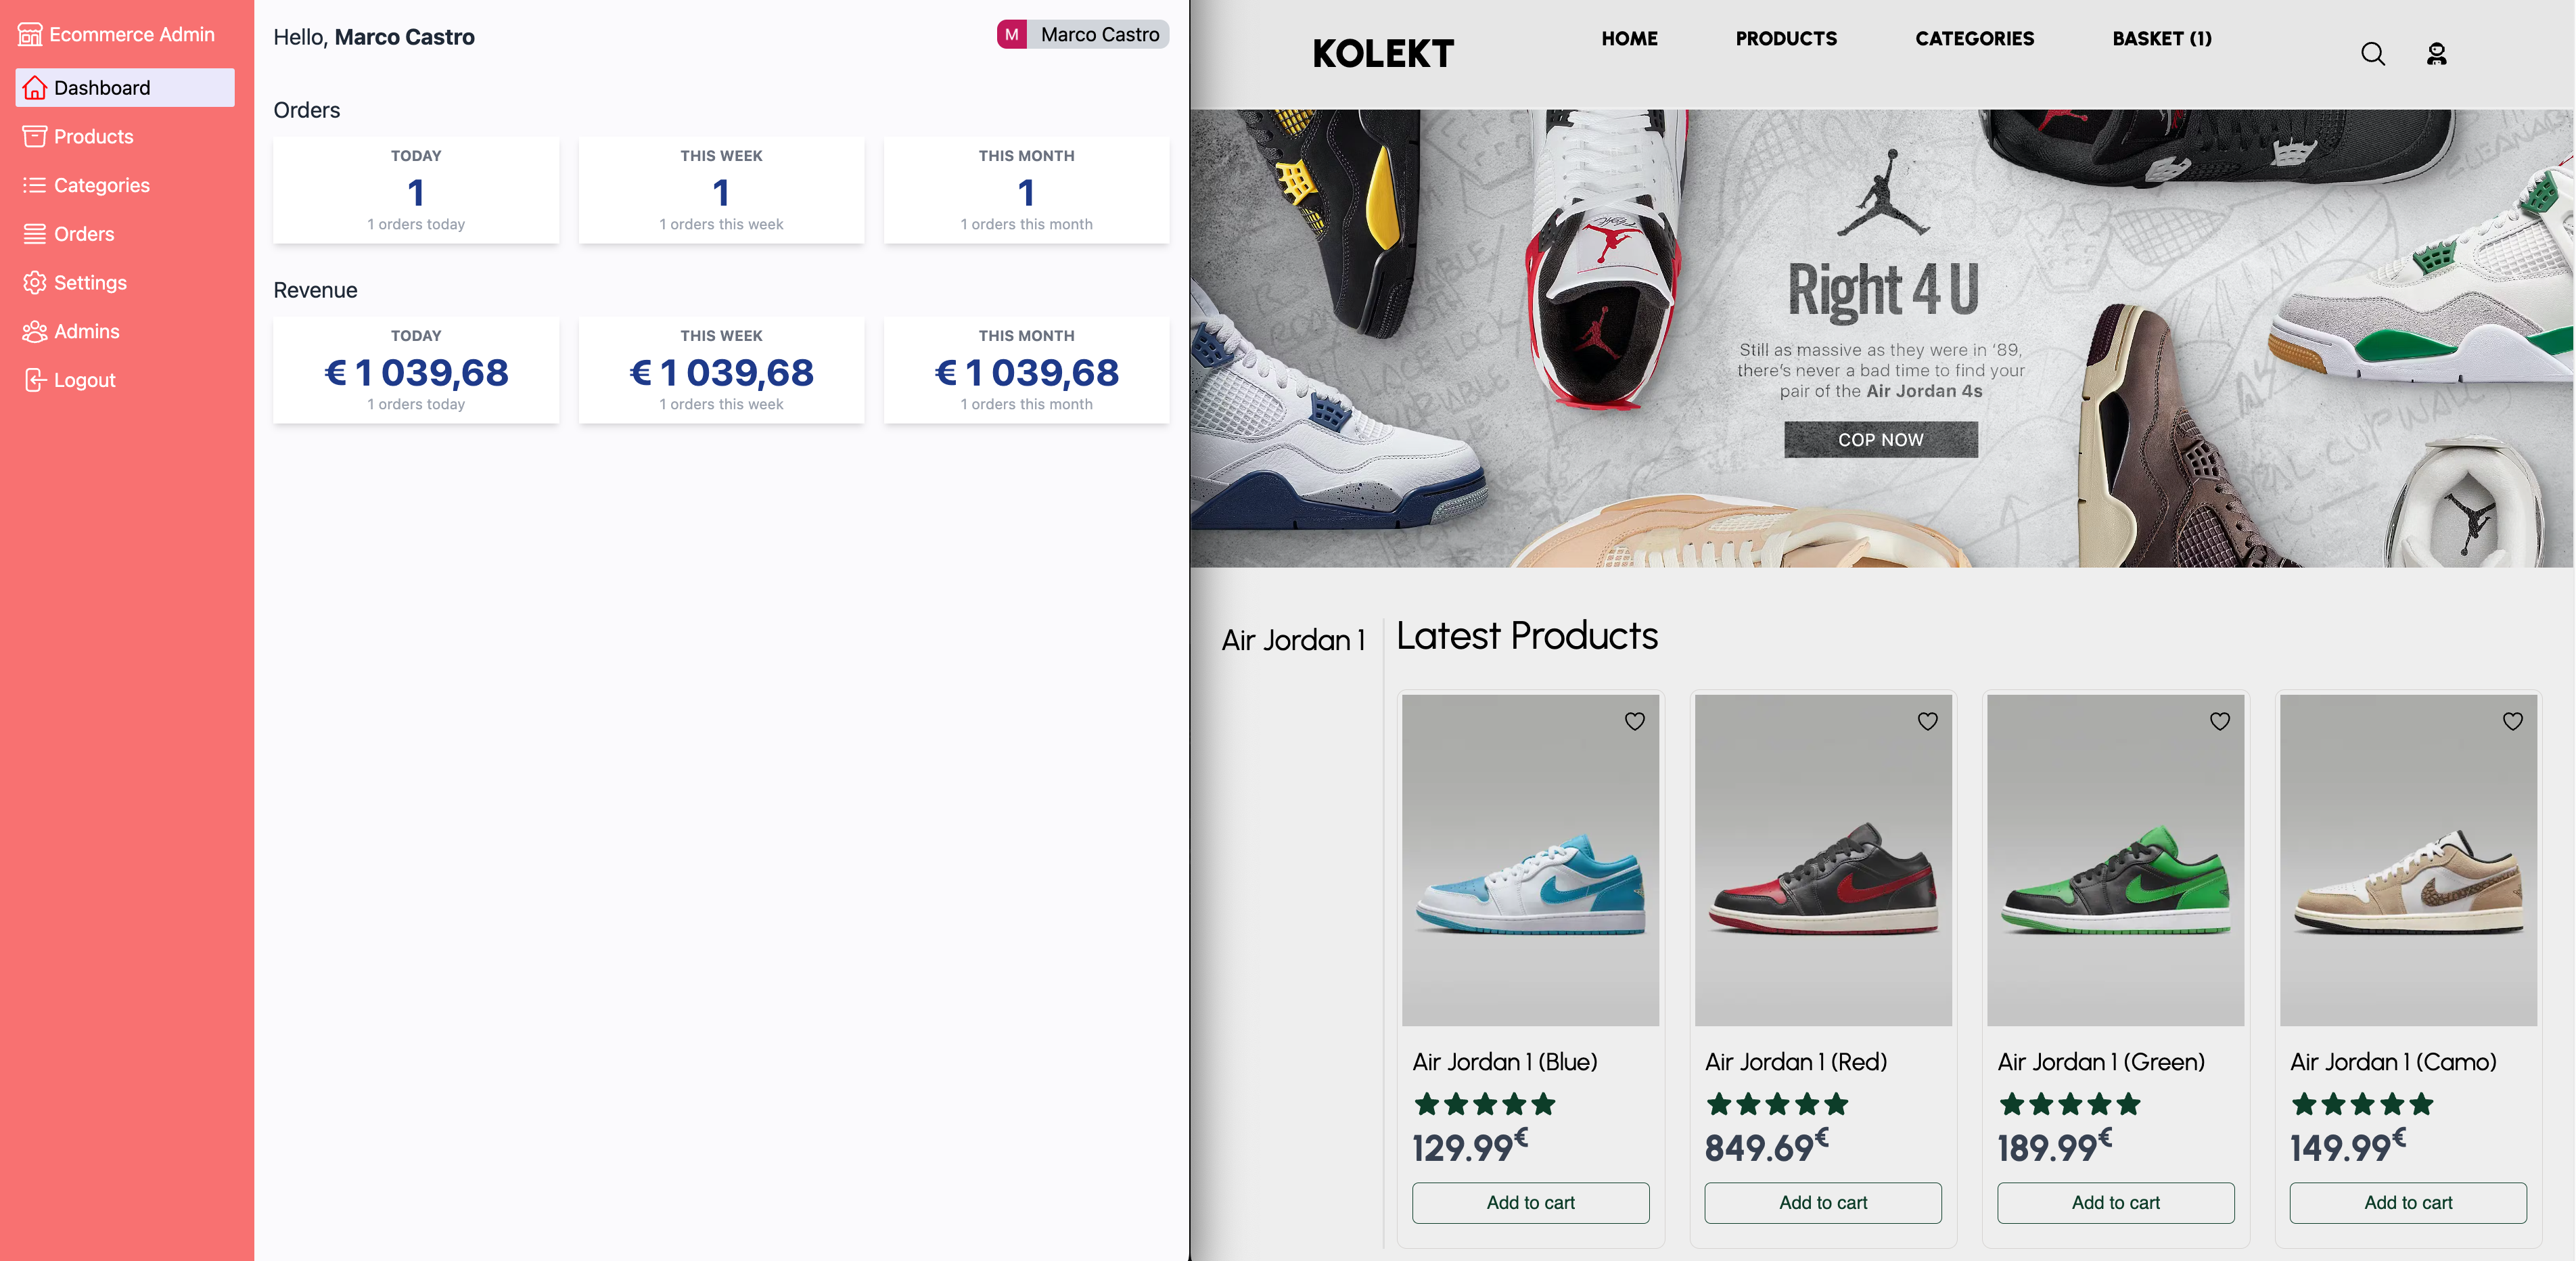
Task: Open the user account icon
Action: (2437, 54)
